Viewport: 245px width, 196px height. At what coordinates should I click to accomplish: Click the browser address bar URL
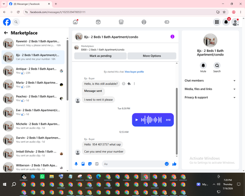(x=58, y=12)
